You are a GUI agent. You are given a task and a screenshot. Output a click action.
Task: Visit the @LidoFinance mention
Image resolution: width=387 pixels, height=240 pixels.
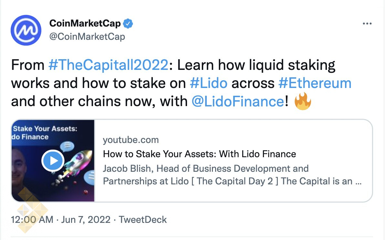pos(237,102)
